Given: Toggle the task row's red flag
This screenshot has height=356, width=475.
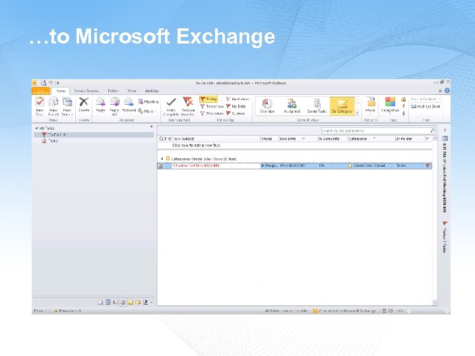Looking at the screenshot, I should pyautogui.click(x=427, y=165).
